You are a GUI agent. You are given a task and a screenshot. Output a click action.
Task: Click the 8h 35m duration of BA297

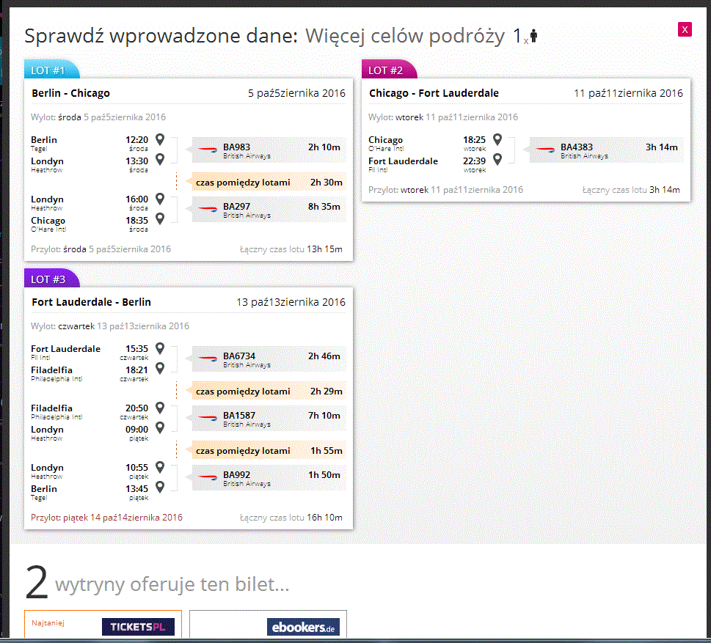click(x=324, y=206)
